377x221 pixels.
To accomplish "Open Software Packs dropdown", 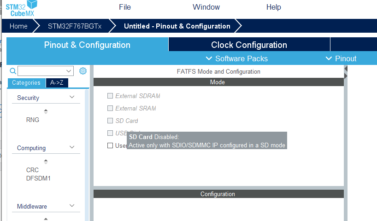I will tap(237, 58).
